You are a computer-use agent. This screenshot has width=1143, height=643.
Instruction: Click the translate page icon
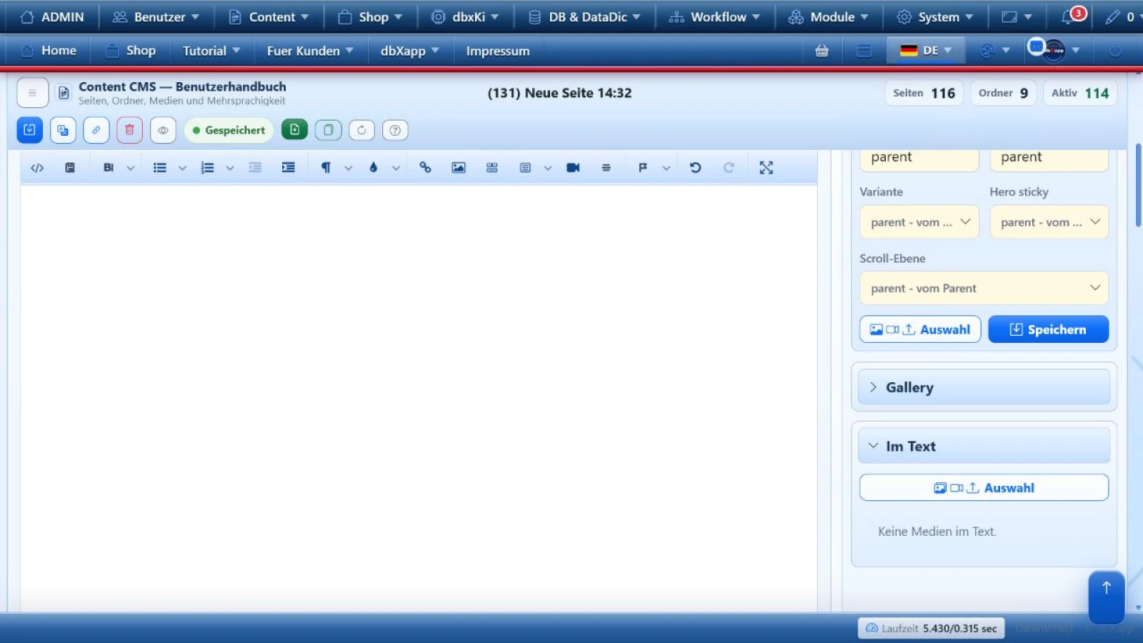63,130
